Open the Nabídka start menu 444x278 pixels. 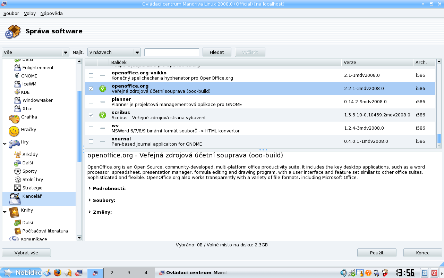point(22,273)
